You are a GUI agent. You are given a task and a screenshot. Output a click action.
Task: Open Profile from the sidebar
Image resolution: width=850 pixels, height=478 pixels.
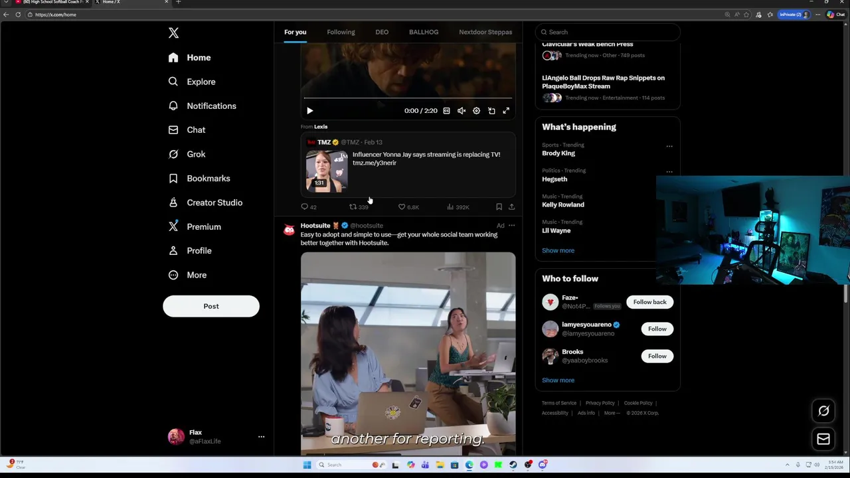click(190, 251)
